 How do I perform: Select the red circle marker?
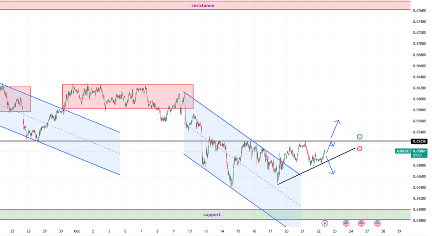pos(360,149)
